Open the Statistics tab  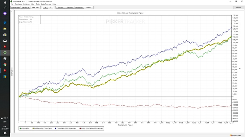pos(70,7)
